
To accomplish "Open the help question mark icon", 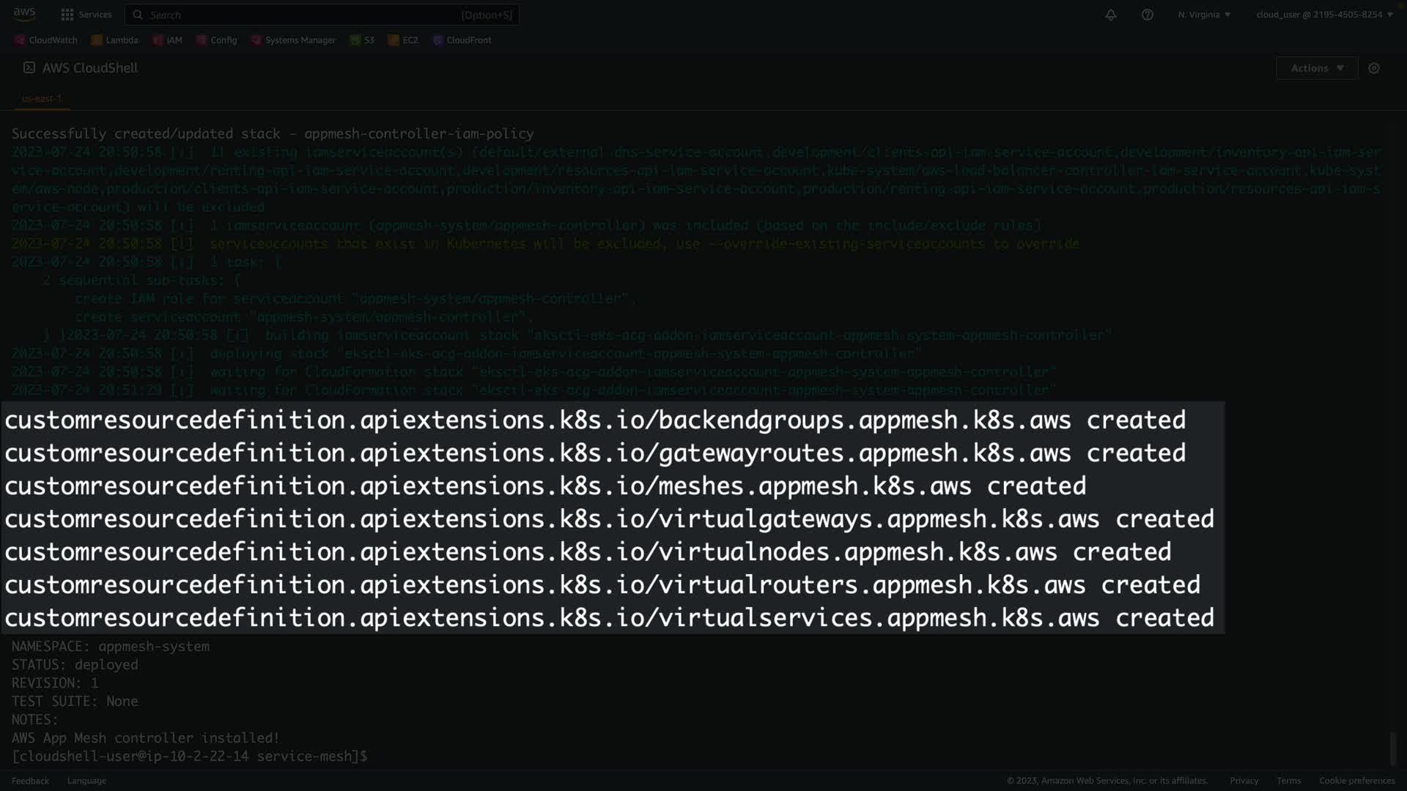I will pyautogui.click(x=1147, y=15).
